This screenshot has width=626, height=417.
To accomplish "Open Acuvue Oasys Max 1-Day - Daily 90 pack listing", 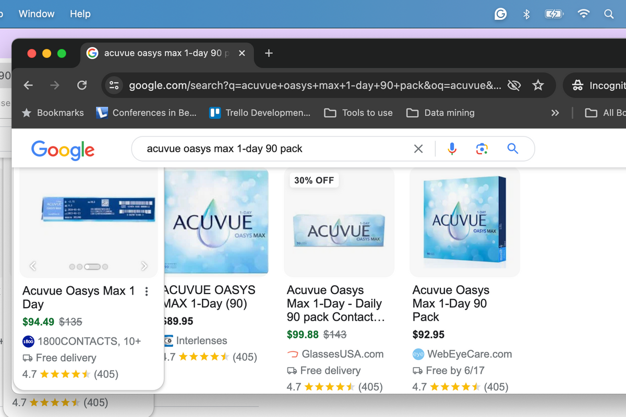I will click(x=335, y=304).
